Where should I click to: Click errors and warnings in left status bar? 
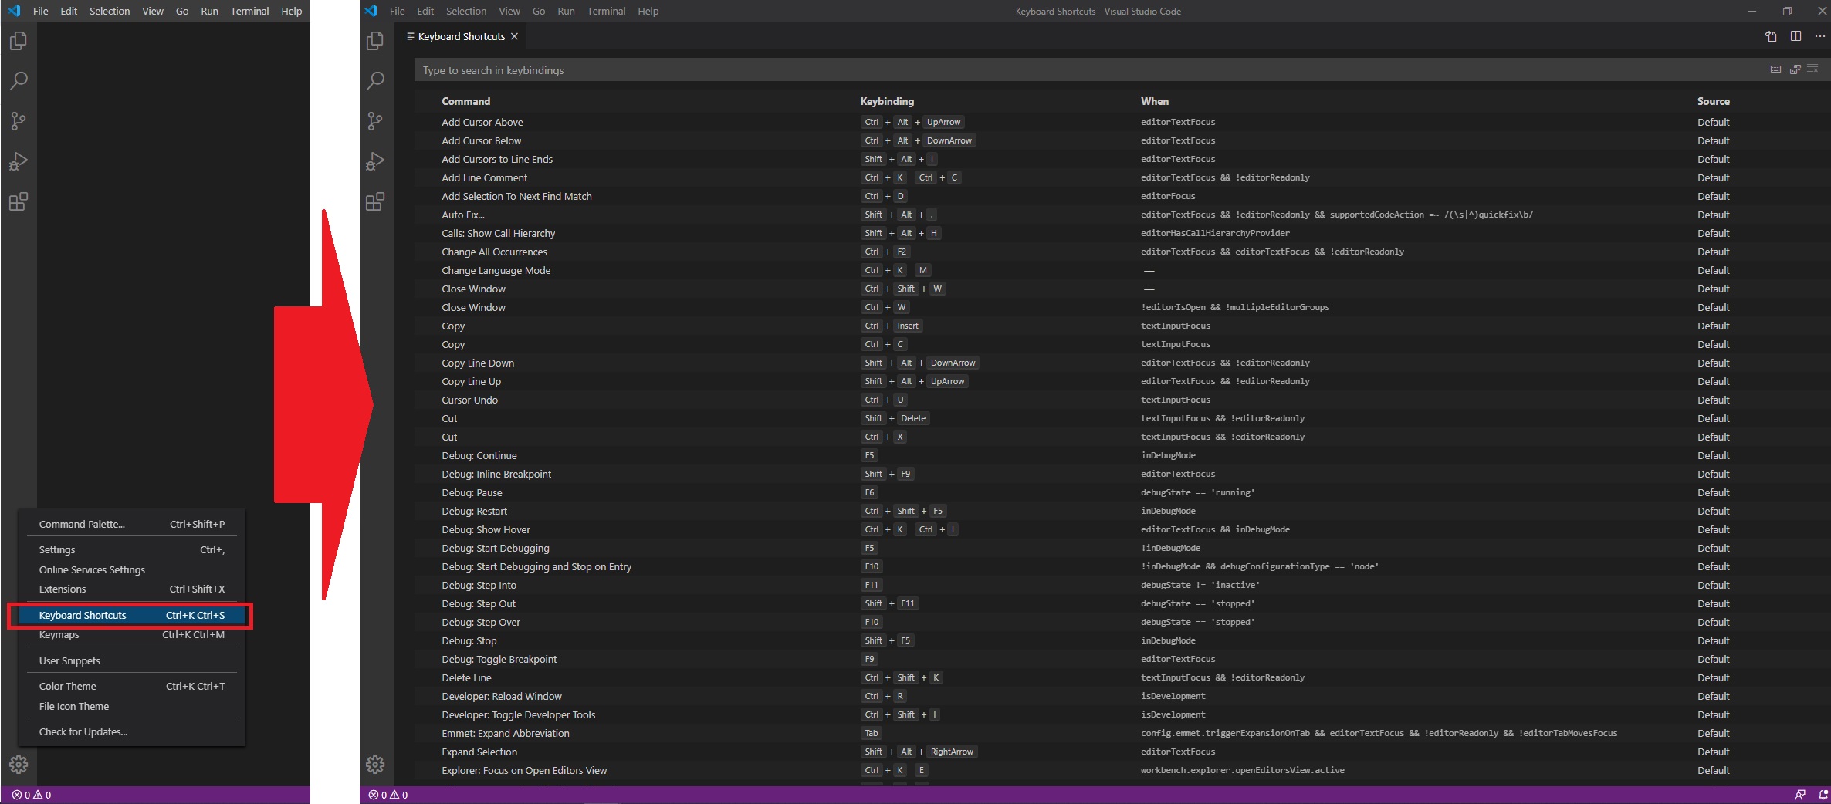coord(32,795)
